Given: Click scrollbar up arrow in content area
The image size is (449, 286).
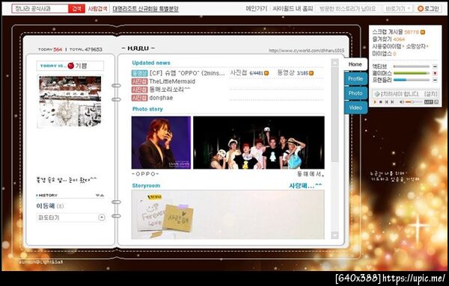Looking at the screenshot, I should [335, 63].
